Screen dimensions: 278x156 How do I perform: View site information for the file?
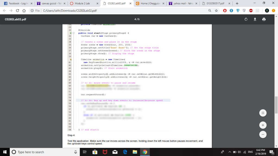[32, 11]
